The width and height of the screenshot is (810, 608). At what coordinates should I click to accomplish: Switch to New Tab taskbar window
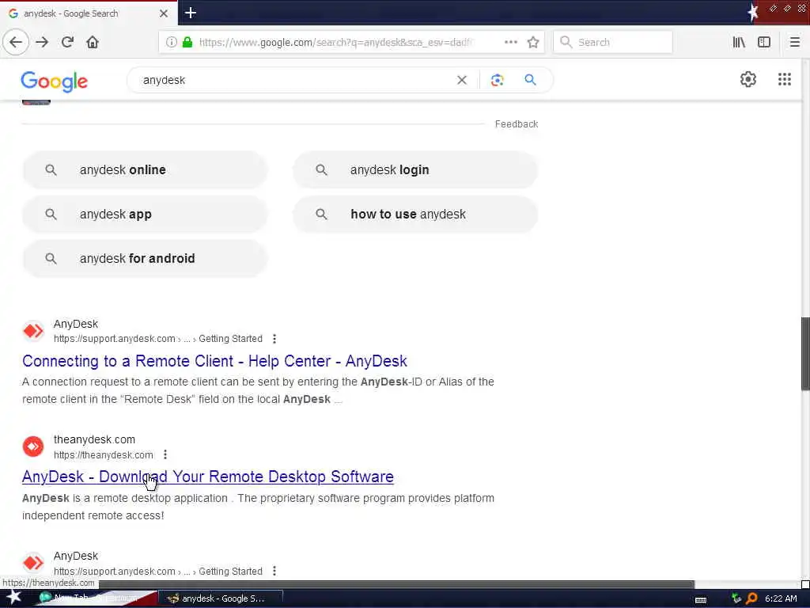click(96, 598)
